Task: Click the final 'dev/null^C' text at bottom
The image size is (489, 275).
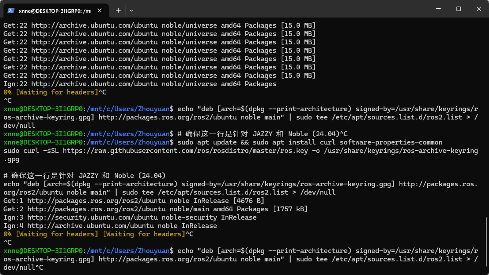Action: click(x=23, y=268)
